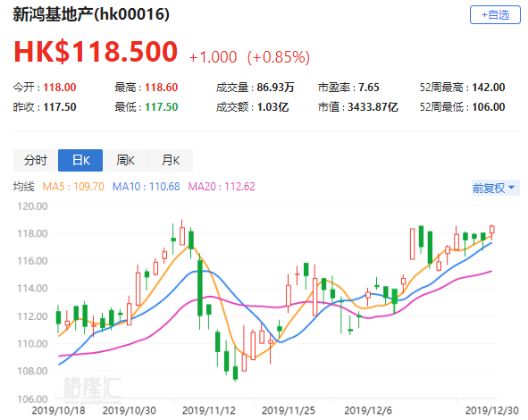Click the 最低 value 117.50 in green
Image resolution: width=528 pixels, height=420 pixels.
pos(162,107)
